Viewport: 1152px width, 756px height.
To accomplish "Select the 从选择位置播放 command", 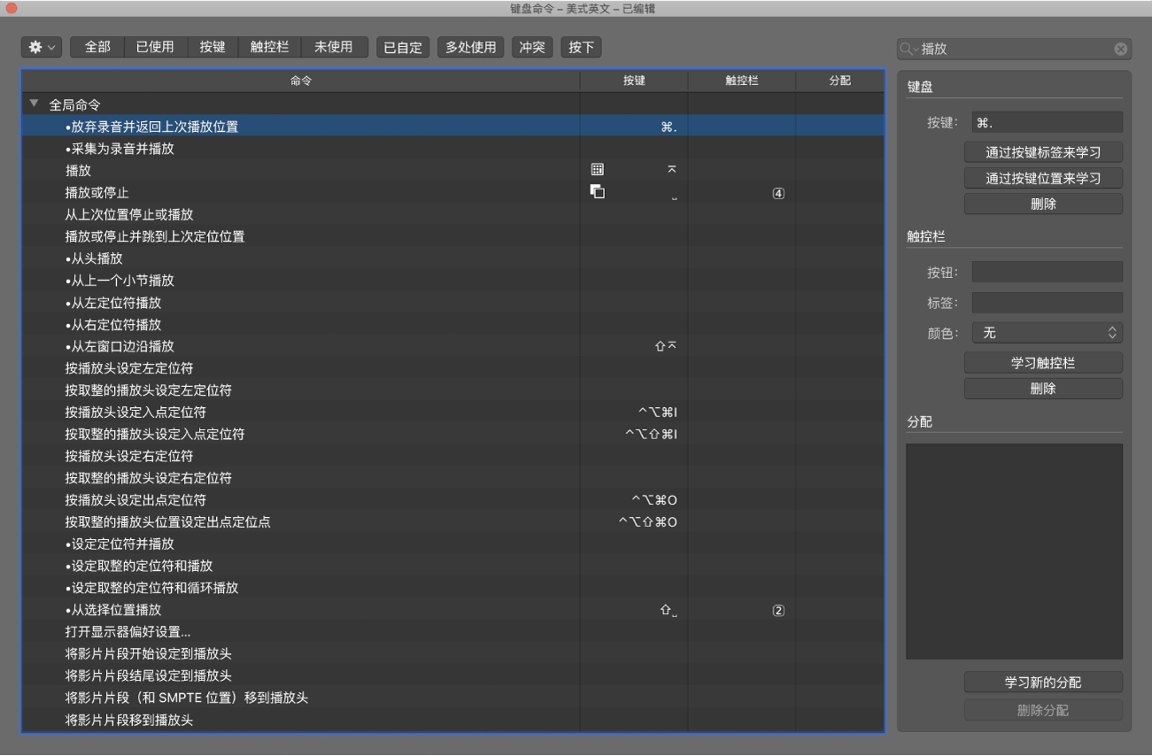I will (452, 610).
